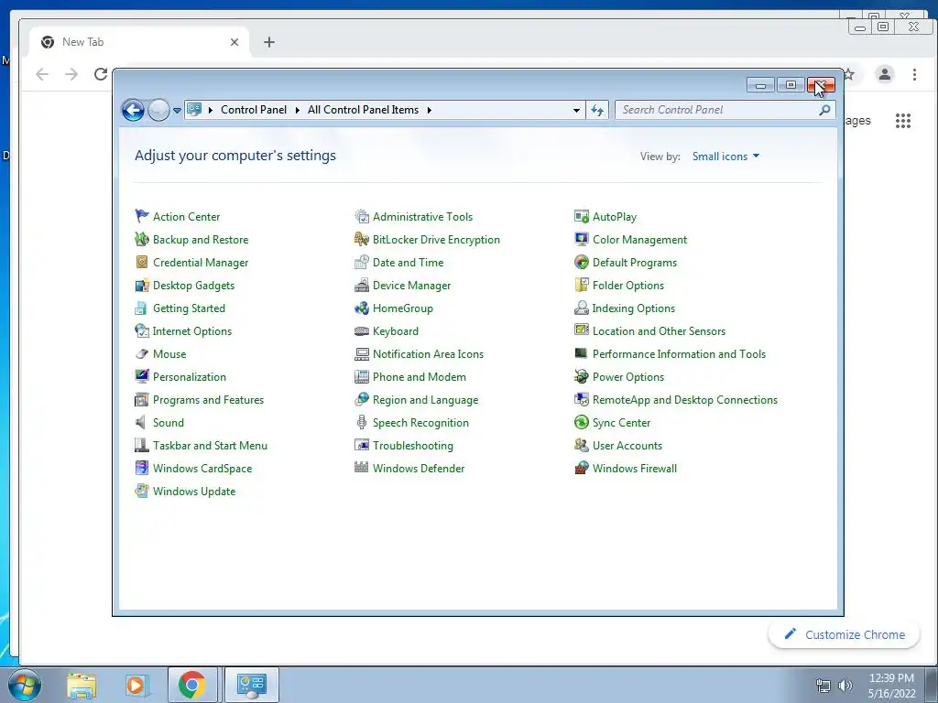Click the HomeGroup icon

point(361,308)
